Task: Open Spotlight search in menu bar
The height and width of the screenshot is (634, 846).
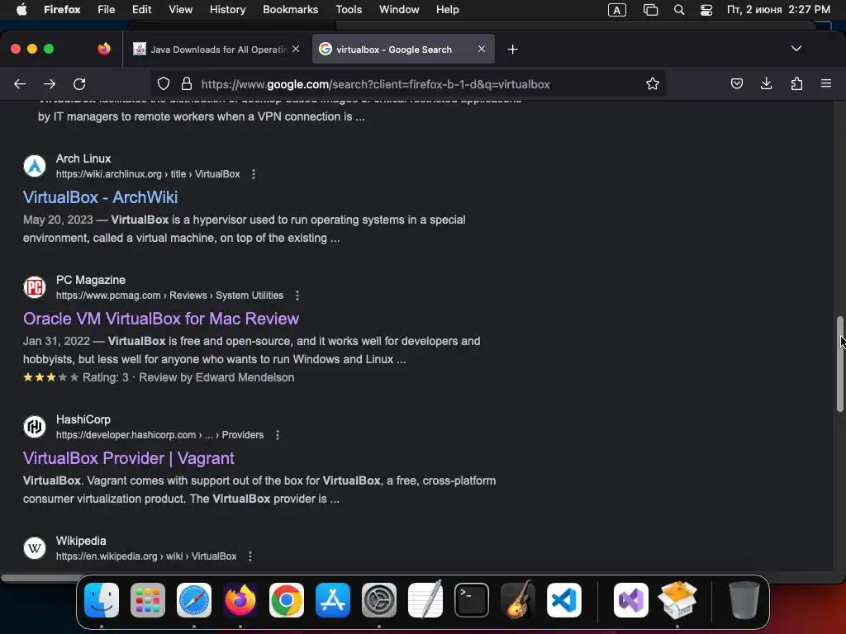Action: pos(679,10)
